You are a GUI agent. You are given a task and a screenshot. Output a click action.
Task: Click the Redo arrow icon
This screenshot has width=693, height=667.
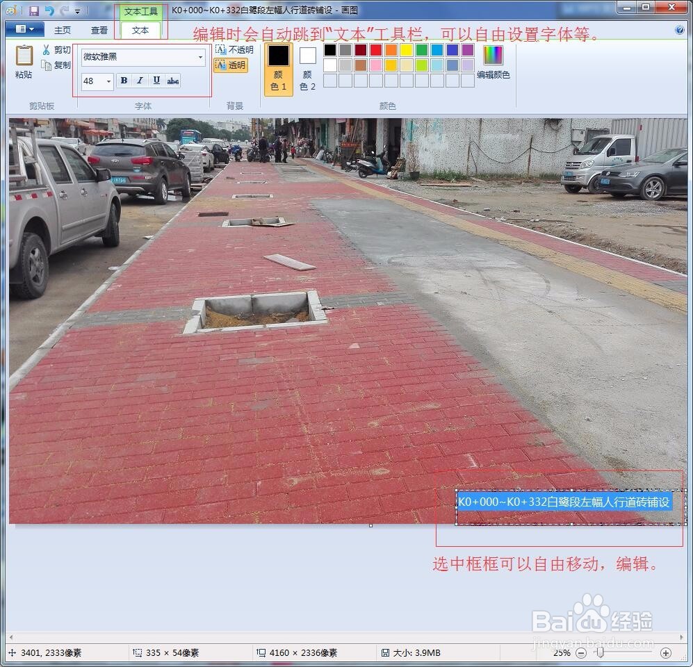(x=65, y=10)
